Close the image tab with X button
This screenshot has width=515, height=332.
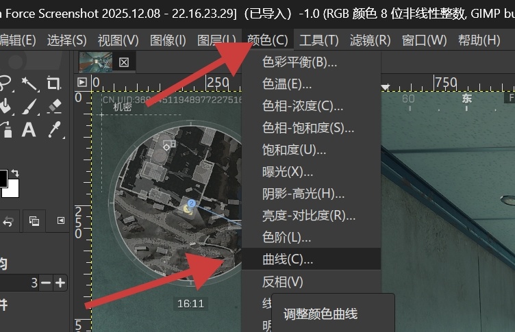coord(124,62)
